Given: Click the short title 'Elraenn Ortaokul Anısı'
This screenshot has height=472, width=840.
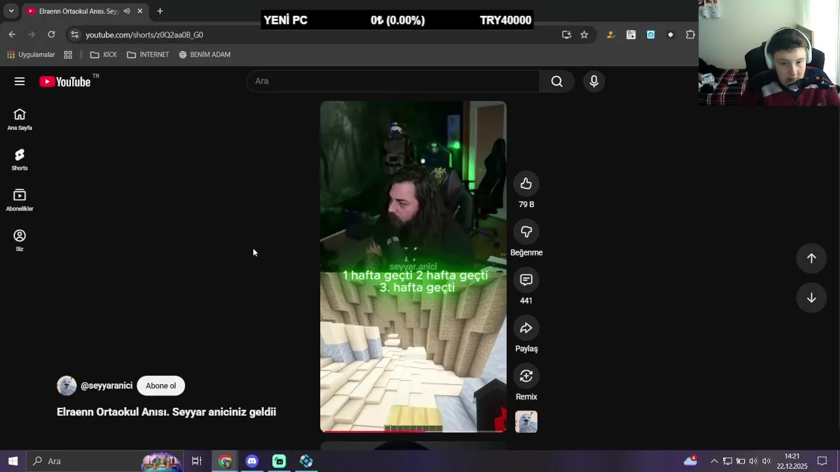Looking at the screenshot, I should coord(166,412).
